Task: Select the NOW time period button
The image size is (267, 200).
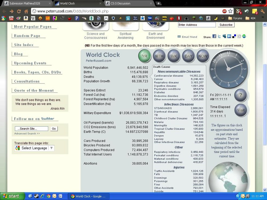Action: pyautogui.click(x=203, y=56)
